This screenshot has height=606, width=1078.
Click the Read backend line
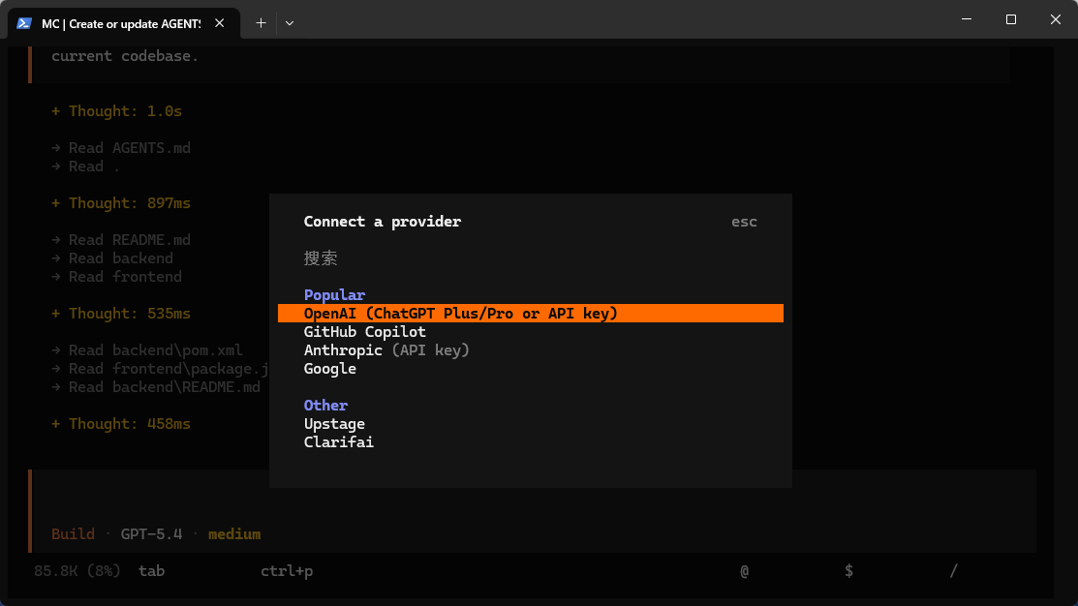(x=112, y=258)
